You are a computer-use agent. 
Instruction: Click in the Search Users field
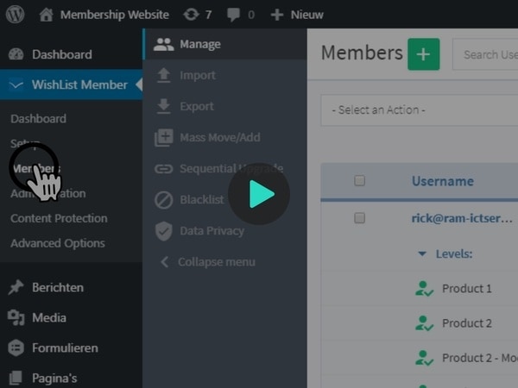click(485, 54)
